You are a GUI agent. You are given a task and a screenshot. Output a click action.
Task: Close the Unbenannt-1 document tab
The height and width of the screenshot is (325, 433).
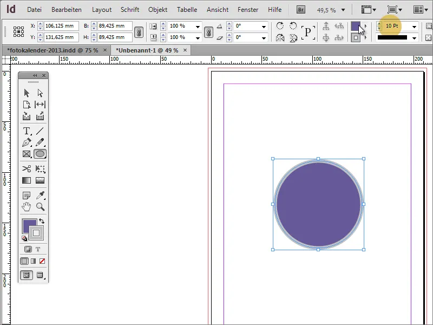pyautogui.click(x=185, y=50)
